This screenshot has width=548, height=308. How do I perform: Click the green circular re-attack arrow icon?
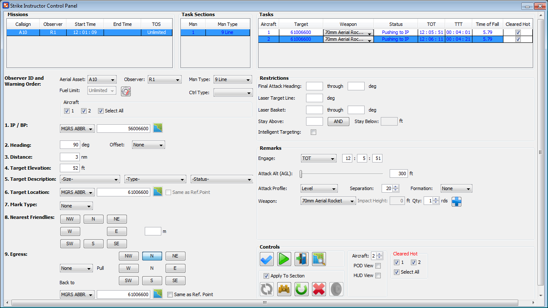[301, 289]
